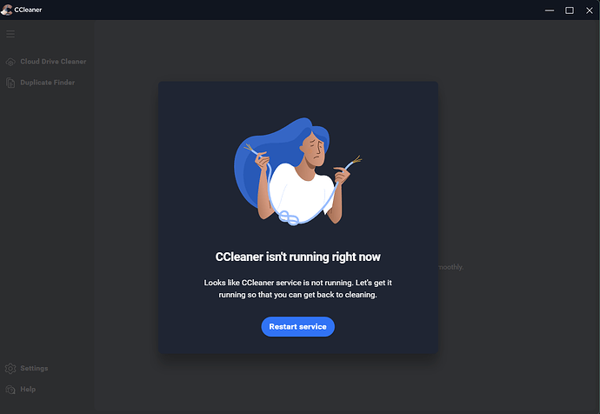Click the "Looks like CCleaner service" description text
Screen dimensions: 600x414
[297, 289]
